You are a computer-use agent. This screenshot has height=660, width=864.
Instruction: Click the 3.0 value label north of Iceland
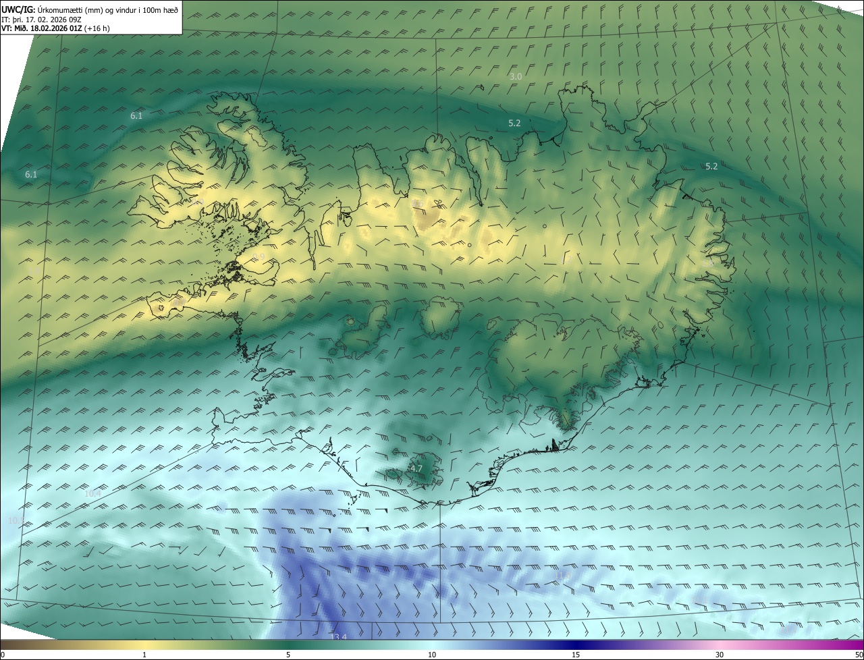[516, 77]
